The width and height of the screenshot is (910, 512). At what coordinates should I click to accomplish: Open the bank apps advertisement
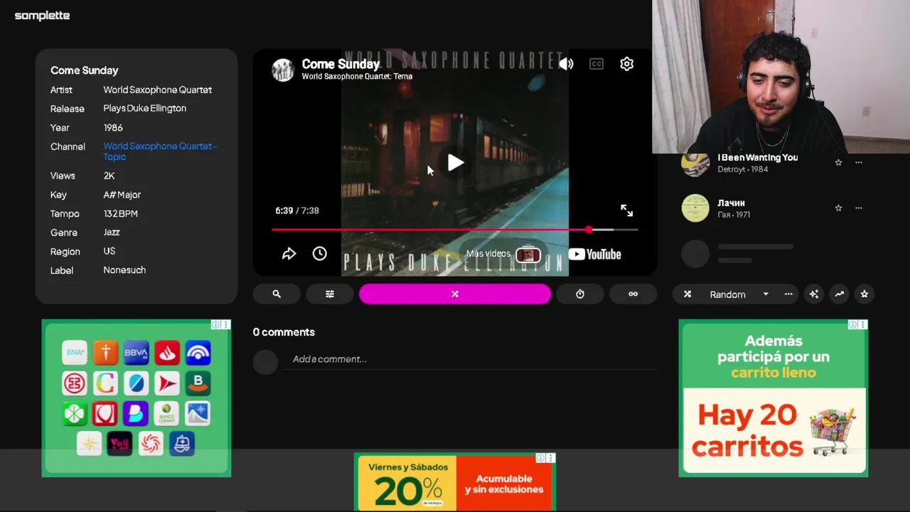(136, 398)
